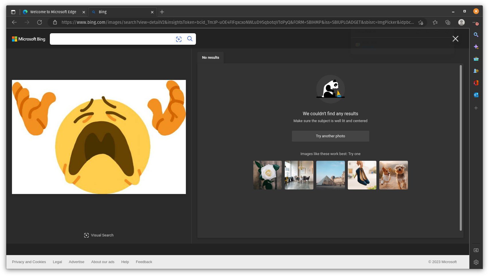Open Microsoft 365 icon in sidebar
489x276 pixels.
click(476, 83)
